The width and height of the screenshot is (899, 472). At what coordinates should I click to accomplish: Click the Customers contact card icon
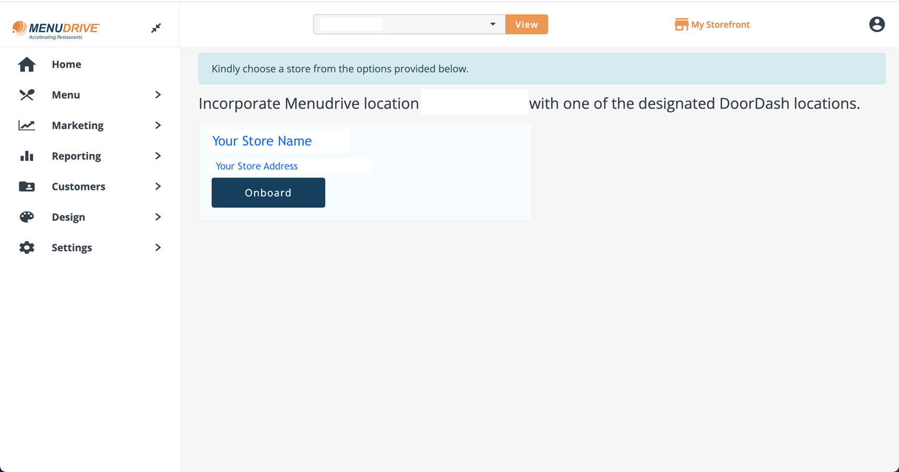click(x=27, y=186)
